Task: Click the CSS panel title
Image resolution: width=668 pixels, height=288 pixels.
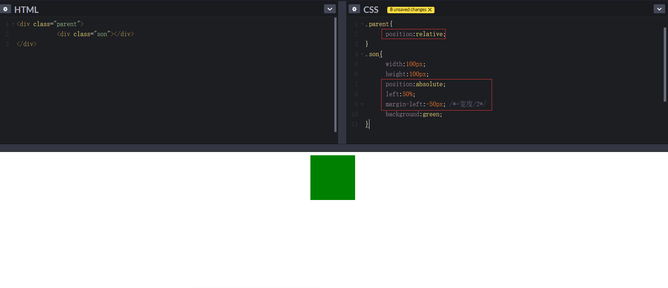Action: coord(371,10)
